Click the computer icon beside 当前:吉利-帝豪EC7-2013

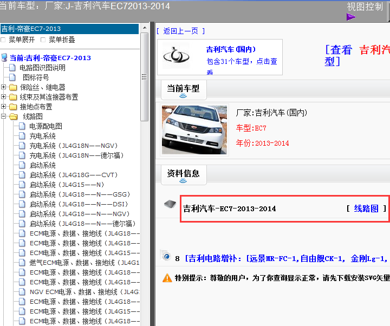[4, 58]
